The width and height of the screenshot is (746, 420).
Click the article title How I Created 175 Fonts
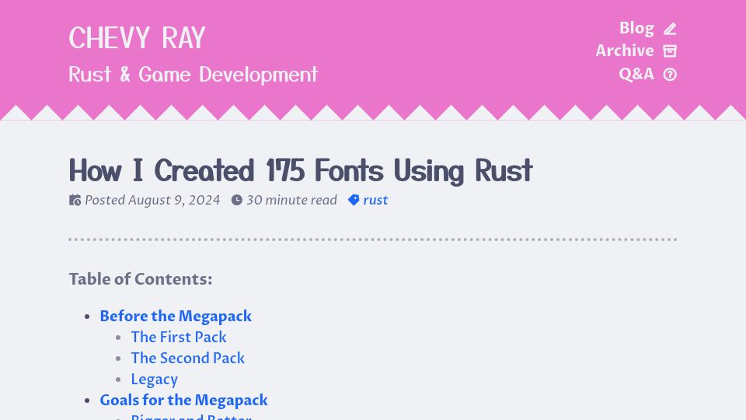tap(301, 170)
